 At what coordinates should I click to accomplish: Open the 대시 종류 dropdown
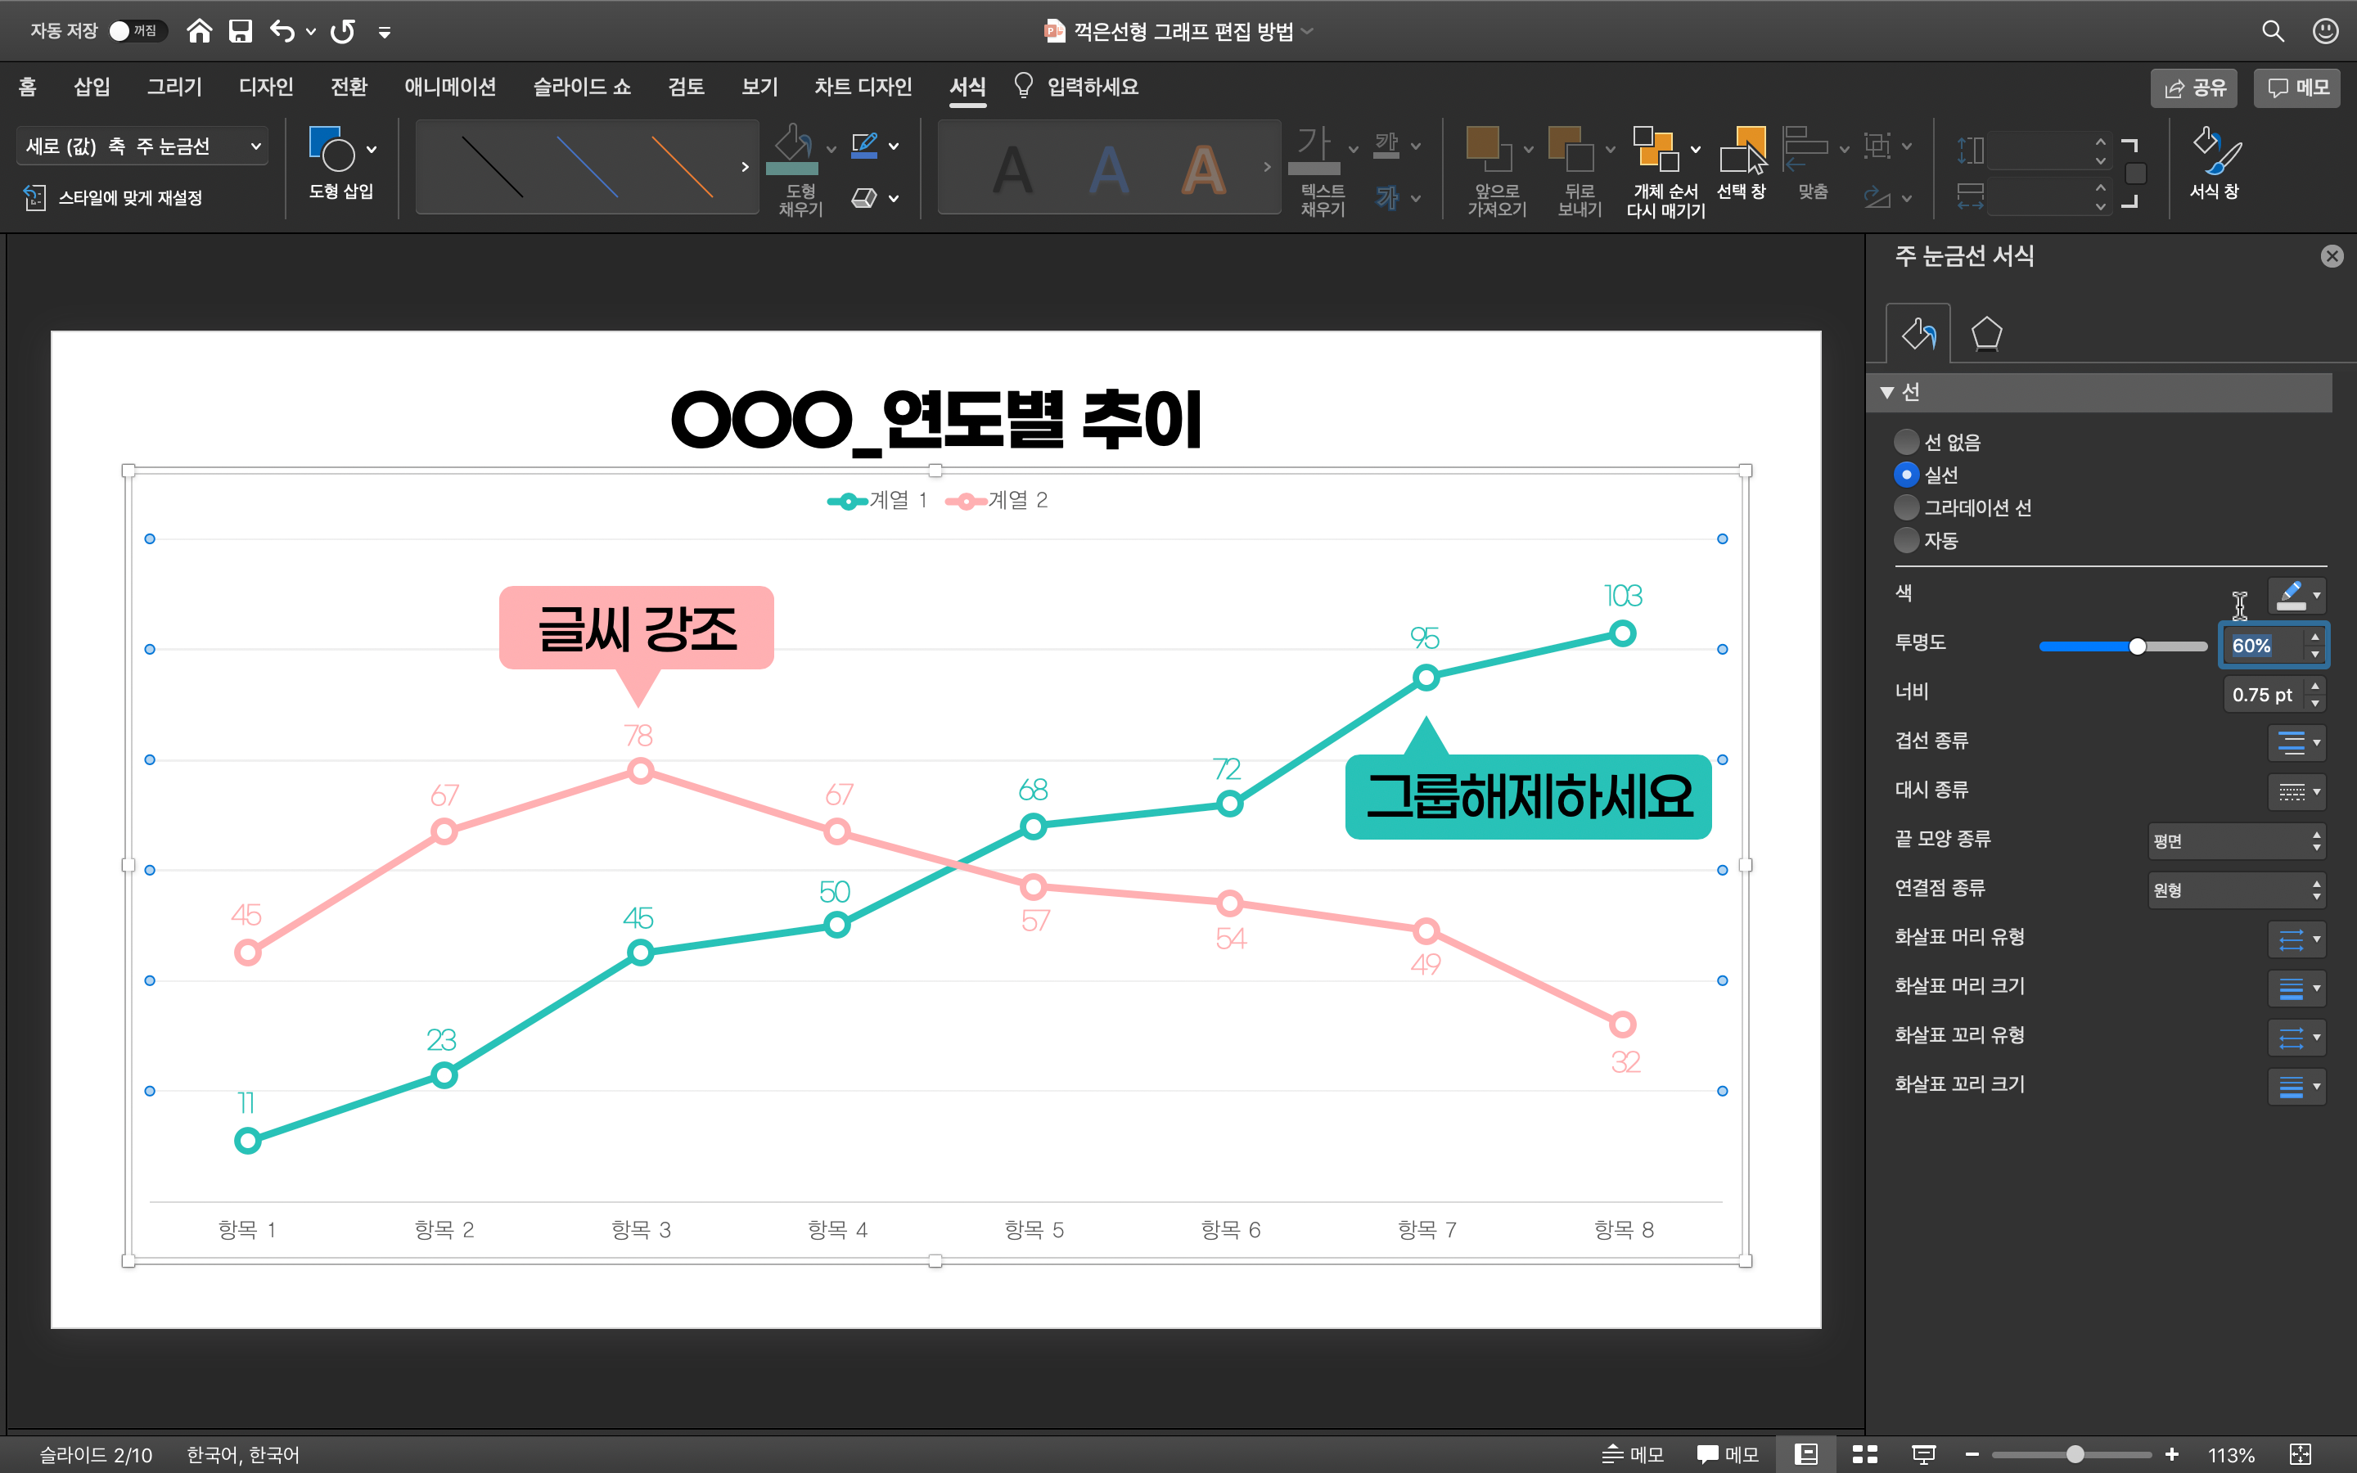2296,791
